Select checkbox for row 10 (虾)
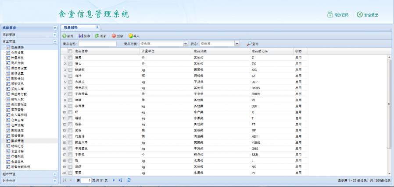 click(70, 112)
